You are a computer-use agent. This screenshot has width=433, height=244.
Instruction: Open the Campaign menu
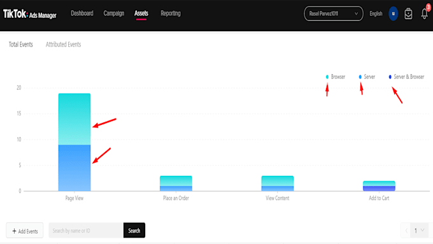(x=114, y=13)
